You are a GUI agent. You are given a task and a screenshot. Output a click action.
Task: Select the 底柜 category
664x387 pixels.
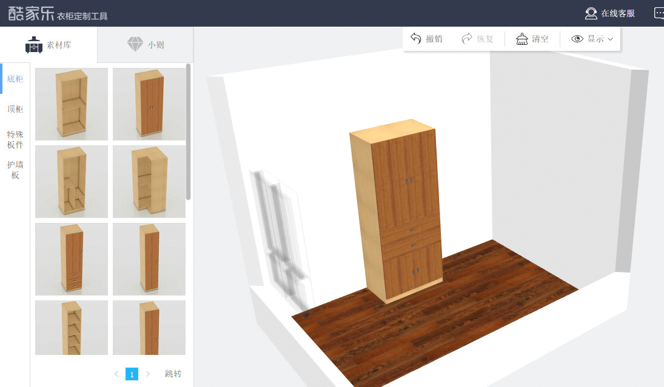tap(15, 79)
